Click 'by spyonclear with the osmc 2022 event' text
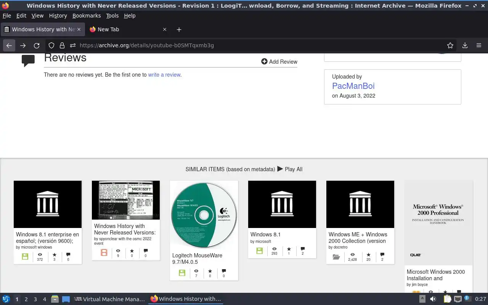 [x=123, y=241]
